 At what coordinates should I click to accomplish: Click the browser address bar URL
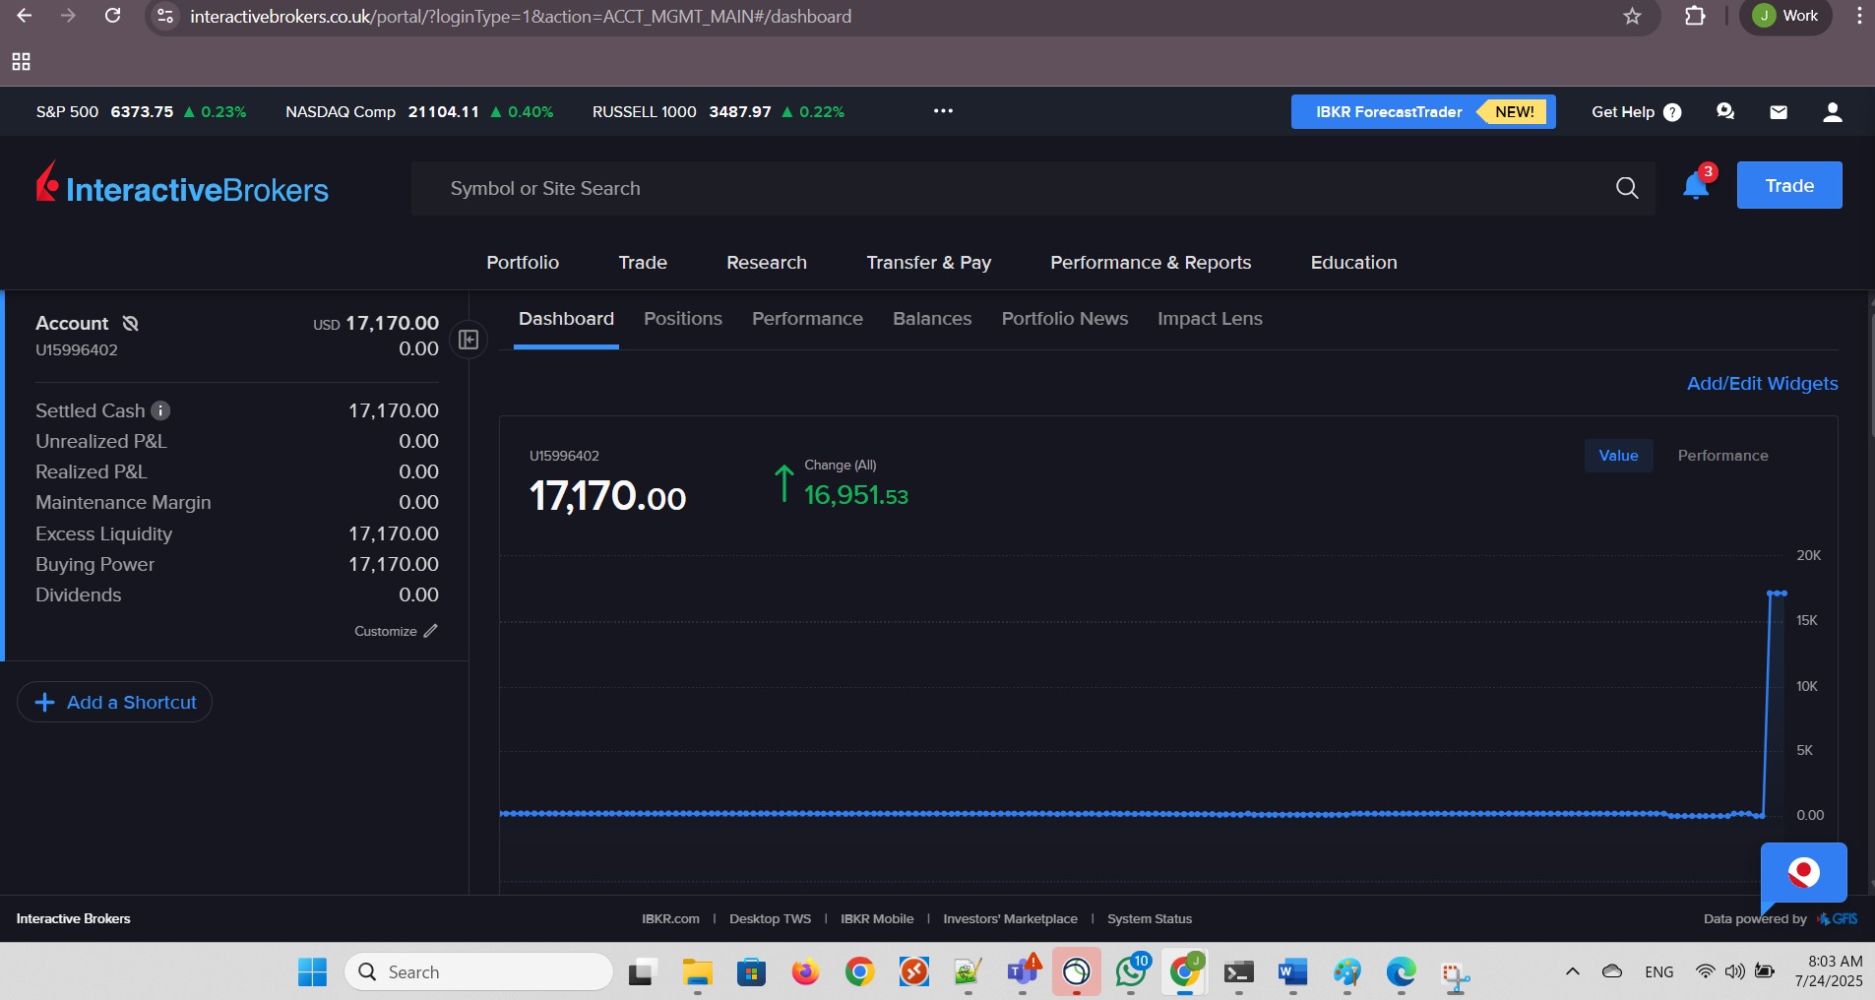coord(521,16)
